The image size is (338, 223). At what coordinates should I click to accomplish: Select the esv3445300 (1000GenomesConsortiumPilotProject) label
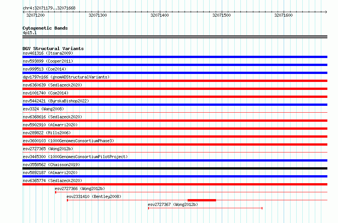[75, 157]
